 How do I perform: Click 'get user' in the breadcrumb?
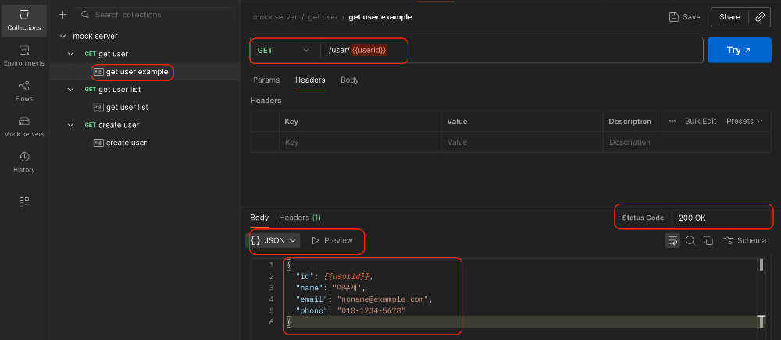point(323,17)
